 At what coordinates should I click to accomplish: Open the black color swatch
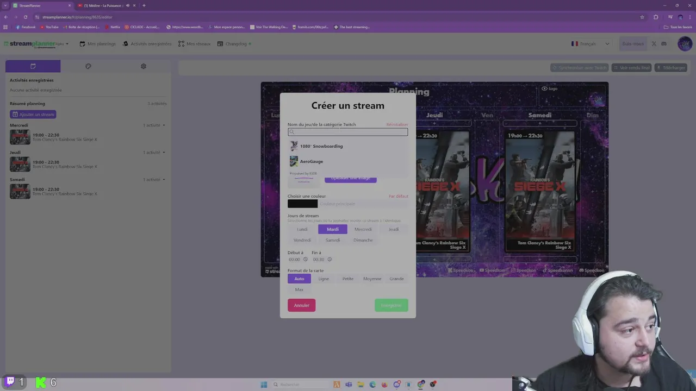[x=302, y=204]
